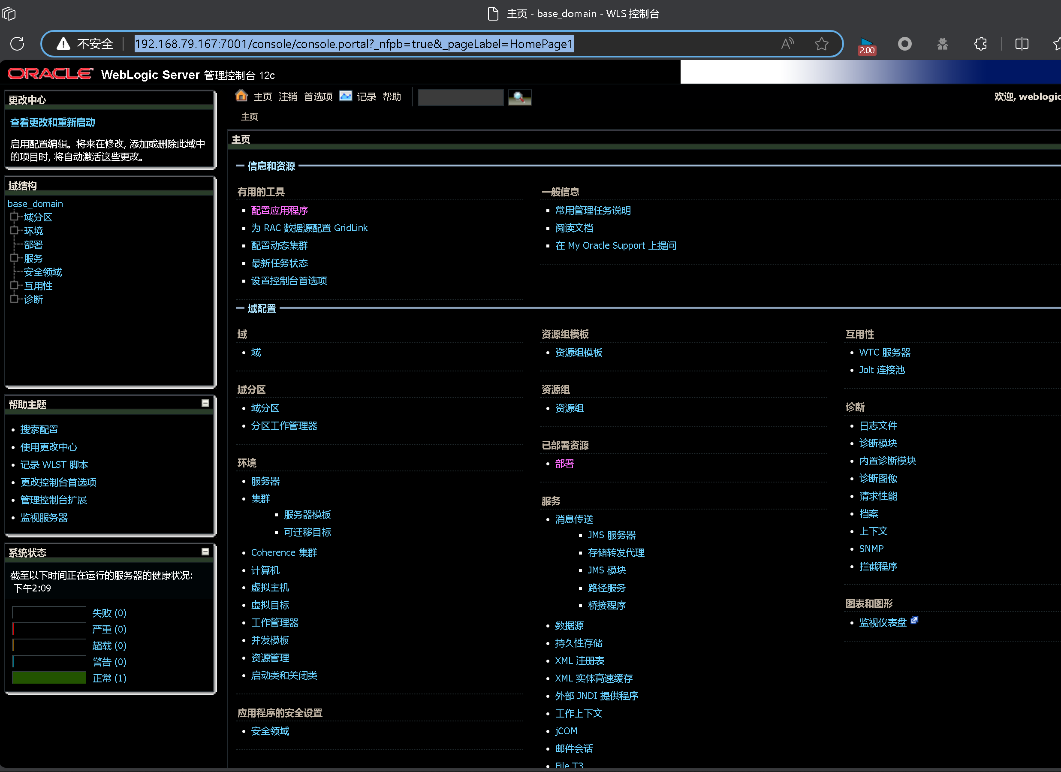Open 安全领域 in the domain structure tree
The height and width of the screenshot is (772, 1061).
(42, 272)
